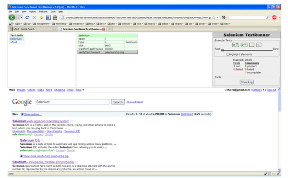Select the Selenium test in Test Suite
Screen dimensions: 288x178
click(16, 39)
